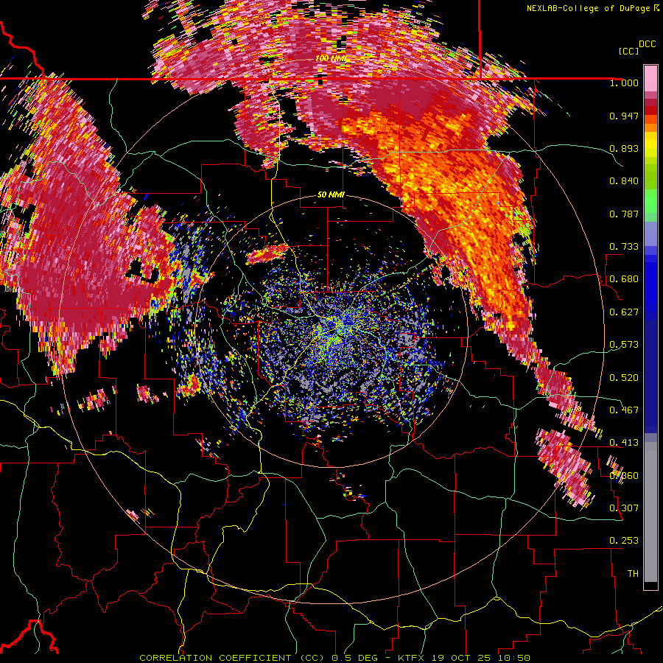
Task: Click the 0.307 color scale value
Action: pos(624,508)
